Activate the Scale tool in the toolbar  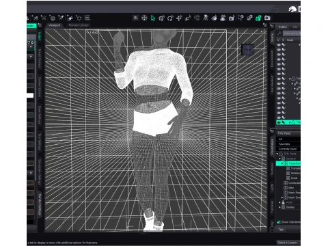coord(188,18)
